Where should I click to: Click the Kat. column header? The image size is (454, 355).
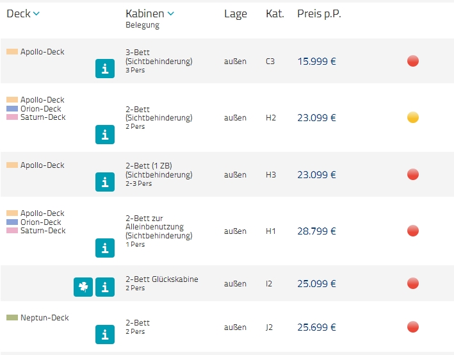pyautogui.click(x=275, y=14)
